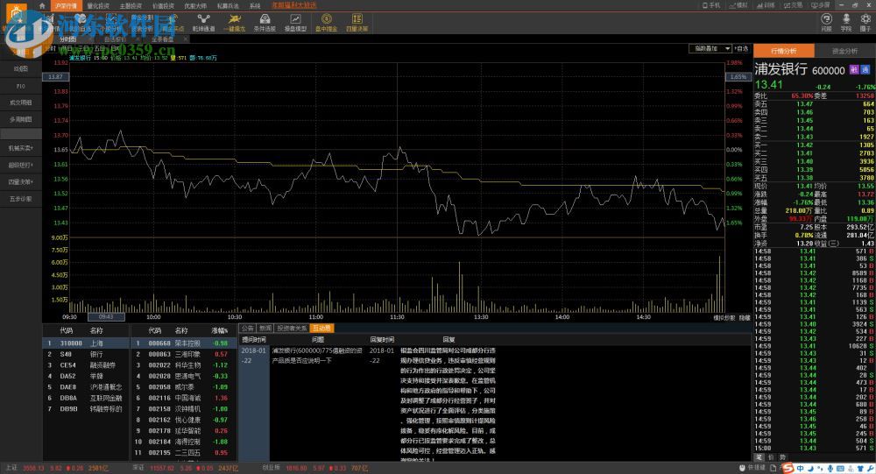This screenshot has height=474, width=876.
Task: Open the 操盘模型 chart icon
Action: click(x=295, y=23)
